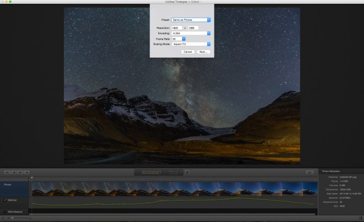
Task: Open the Preset dropdown
Action: [190, 20]
